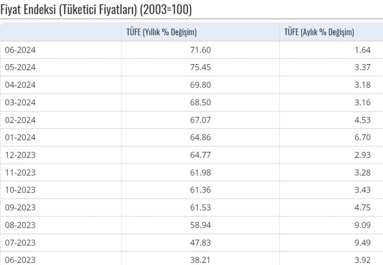Image resolution: width=383 pixels, height=265 pixels.
Task: Click the 09-2023 row label
Action: (20, 208)
